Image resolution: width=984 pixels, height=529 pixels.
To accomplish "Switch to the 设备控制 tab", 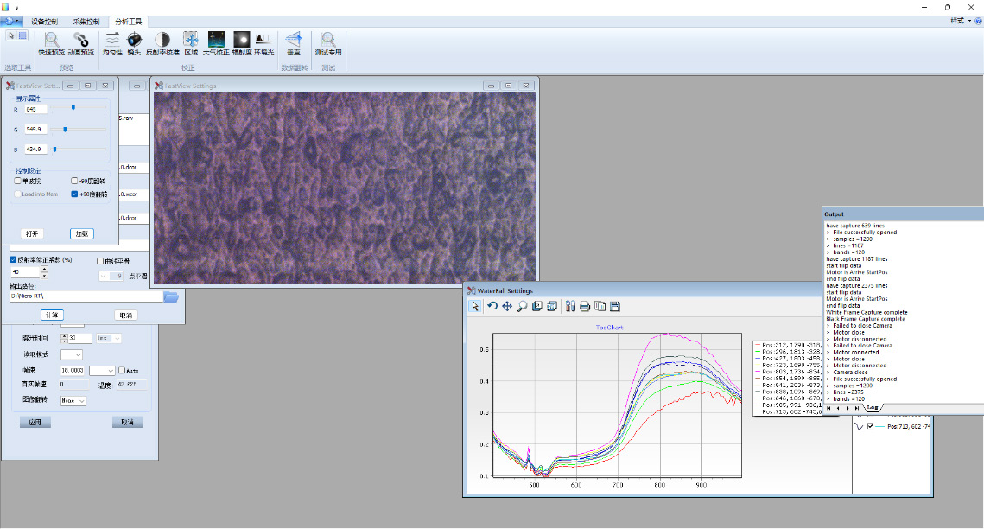I will coord(46,21).
